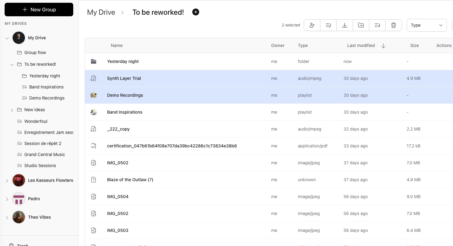Download the two selected items
This screenshot has height=246, width=453.
coord(344,25)
